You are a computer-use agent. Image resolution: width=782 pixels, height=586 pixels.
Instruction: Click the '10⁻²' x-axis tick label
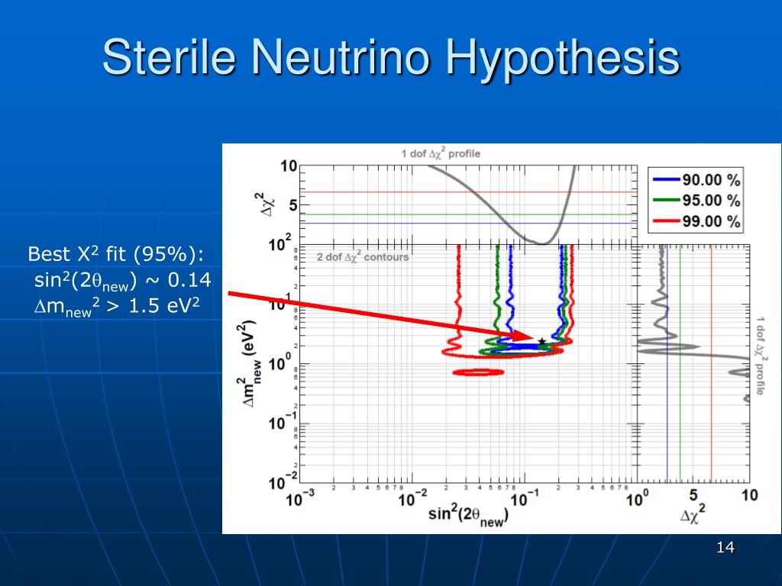[412, 497]
